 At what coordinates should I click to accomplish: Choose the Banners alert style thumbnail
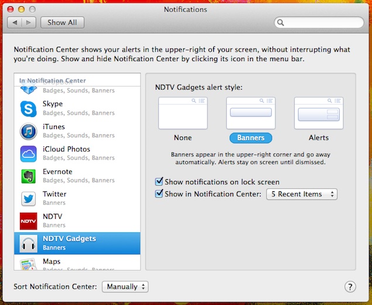point(251,113)
